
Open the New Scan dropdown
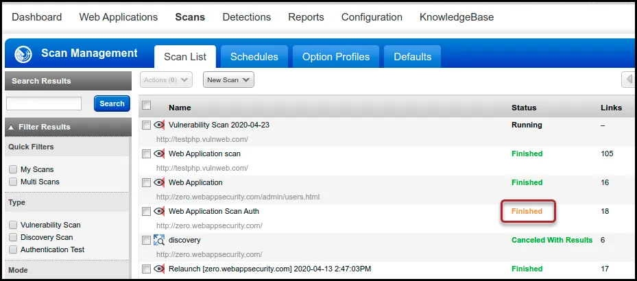tap(228, 80)
